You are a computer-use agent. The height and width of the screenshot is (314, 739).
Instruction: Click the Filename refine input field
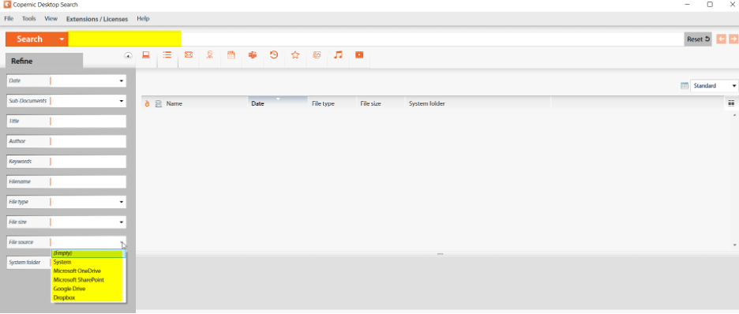tap(88, 181)
